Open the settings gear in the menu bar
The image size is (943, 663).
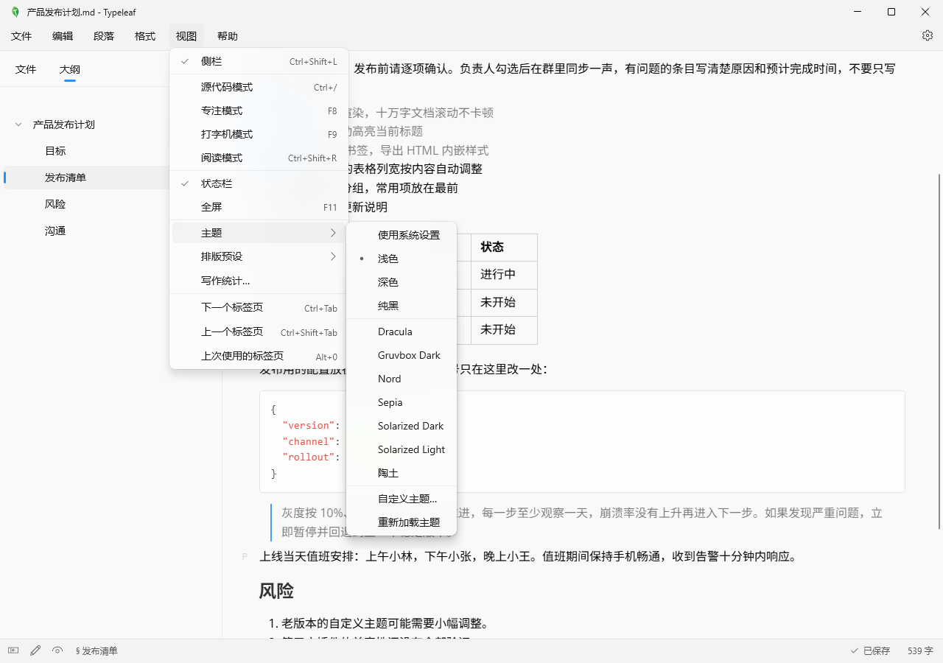click(928, 35)
